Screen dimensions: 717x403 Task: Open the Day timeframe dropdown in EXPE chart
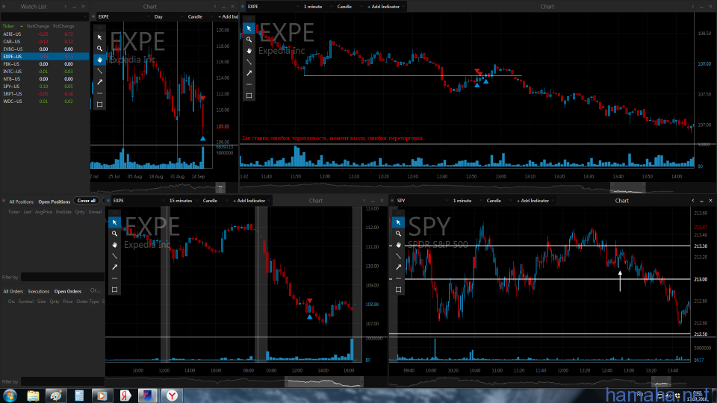click(167, 17)
